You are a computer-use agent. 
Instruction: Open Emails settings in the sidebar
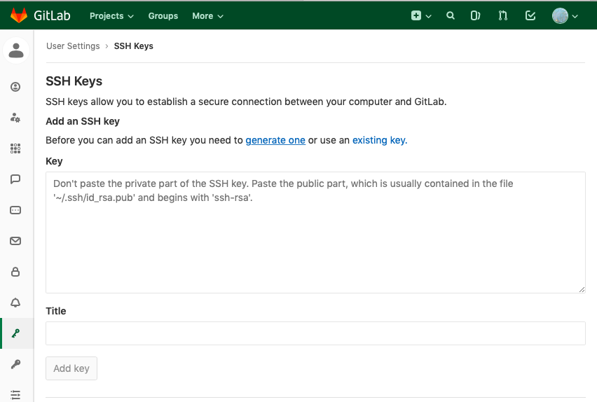[15, 241]
